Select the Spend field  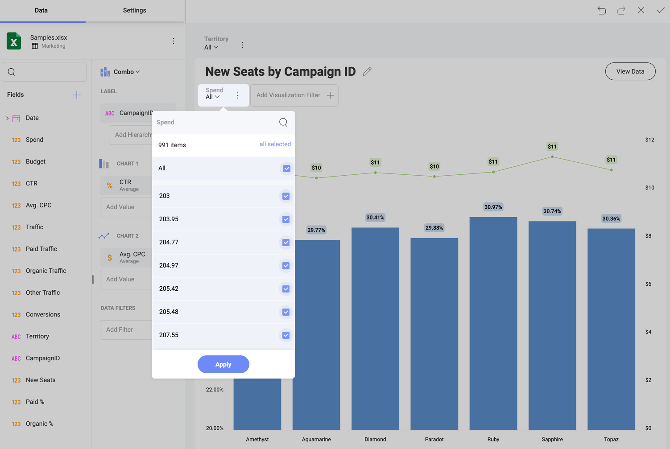(x=35, y=140)
